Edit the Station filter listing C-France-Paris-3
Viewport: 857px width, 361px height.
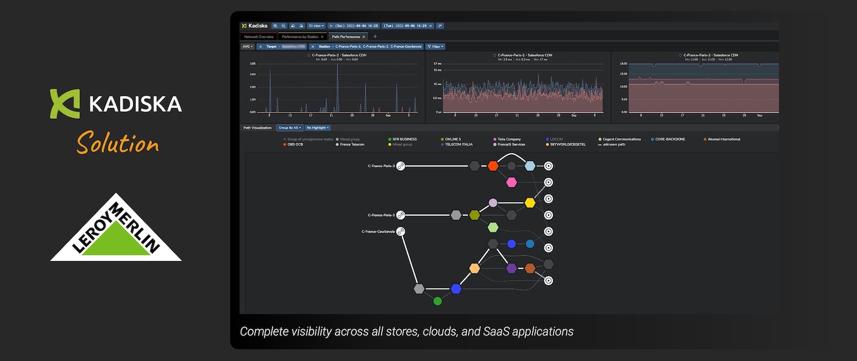point(369,46)
